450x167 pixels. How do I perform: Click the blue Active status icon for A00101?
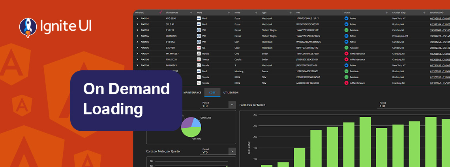pyautogui.click(x=346, y=18)
